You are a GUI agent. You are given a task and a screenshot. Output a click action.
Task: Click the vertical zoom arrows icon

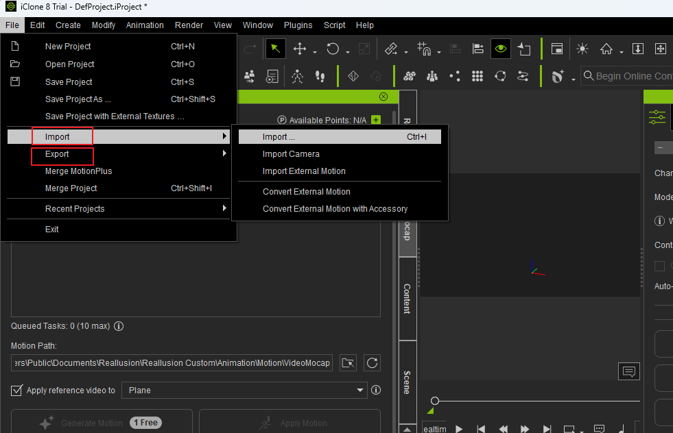(x=638, y=49)
